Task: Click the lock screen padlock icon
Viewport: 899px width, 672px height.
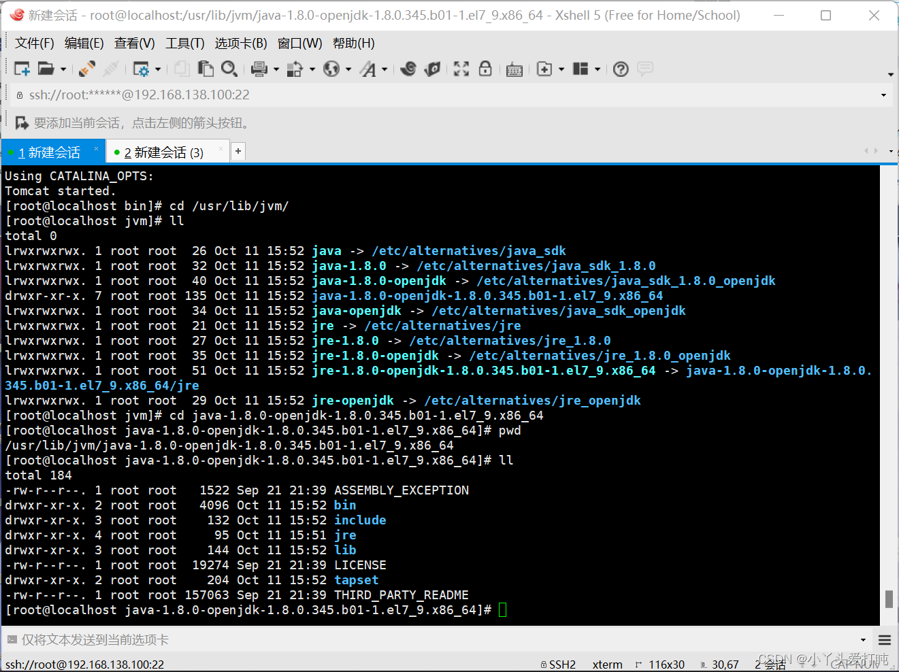Action: [485, 68]
